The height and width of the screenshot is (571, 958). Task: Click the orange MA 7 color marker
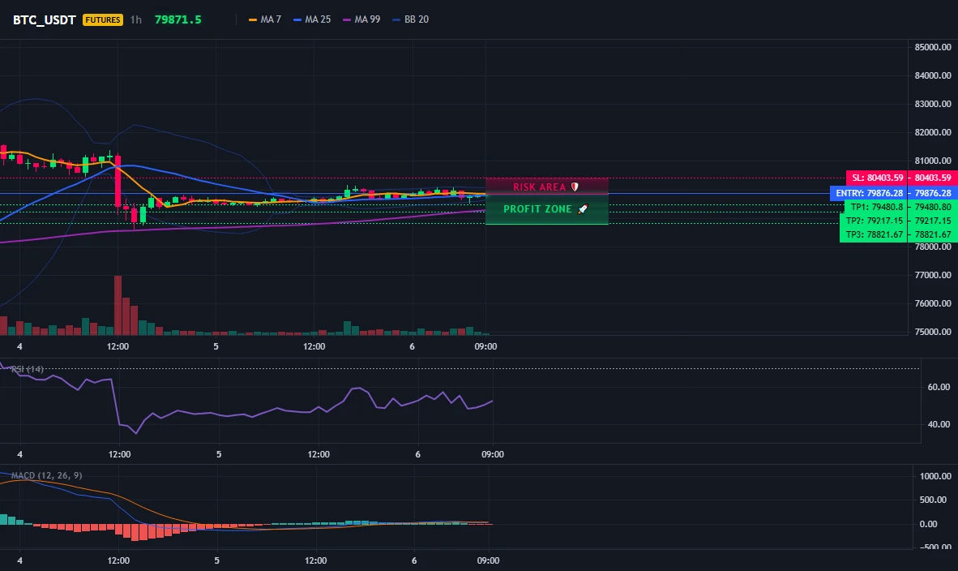(253, 19)
